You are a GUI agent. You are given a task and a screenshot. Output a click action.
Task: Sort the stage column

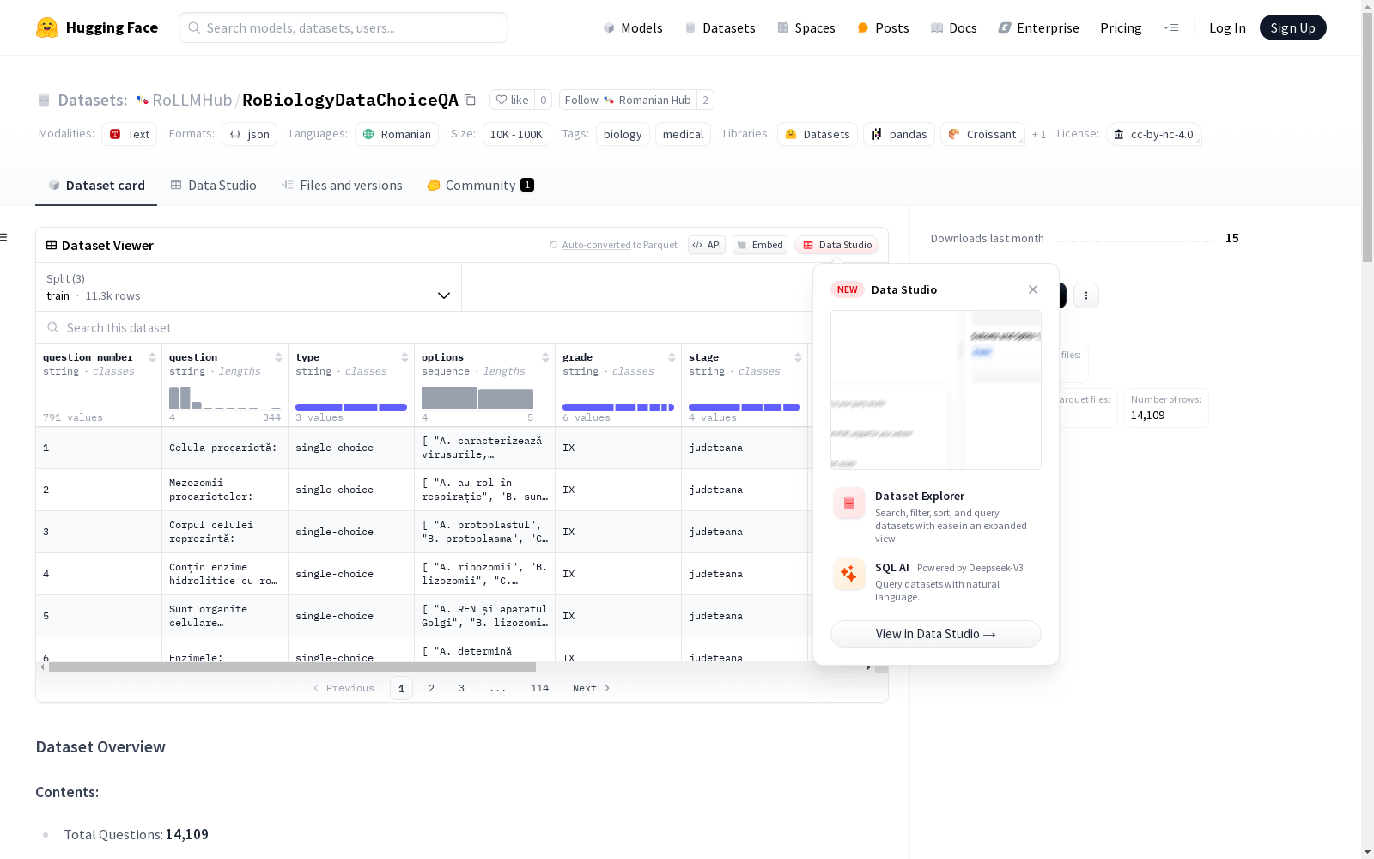[798, 357]
